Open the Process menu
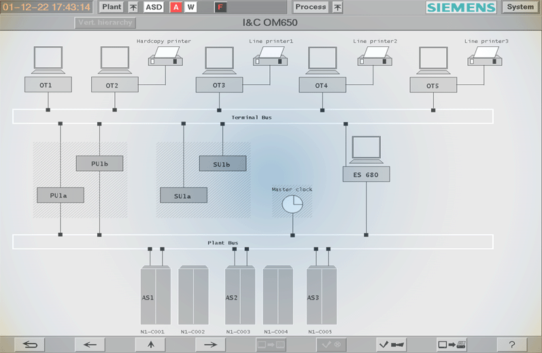Image resolution: width=542 pixels, height=353 pixels. point(311,7)
